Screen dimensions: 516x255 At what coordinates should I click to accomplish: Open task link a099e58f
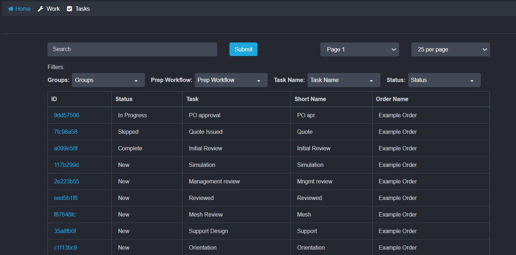[66, 149]
